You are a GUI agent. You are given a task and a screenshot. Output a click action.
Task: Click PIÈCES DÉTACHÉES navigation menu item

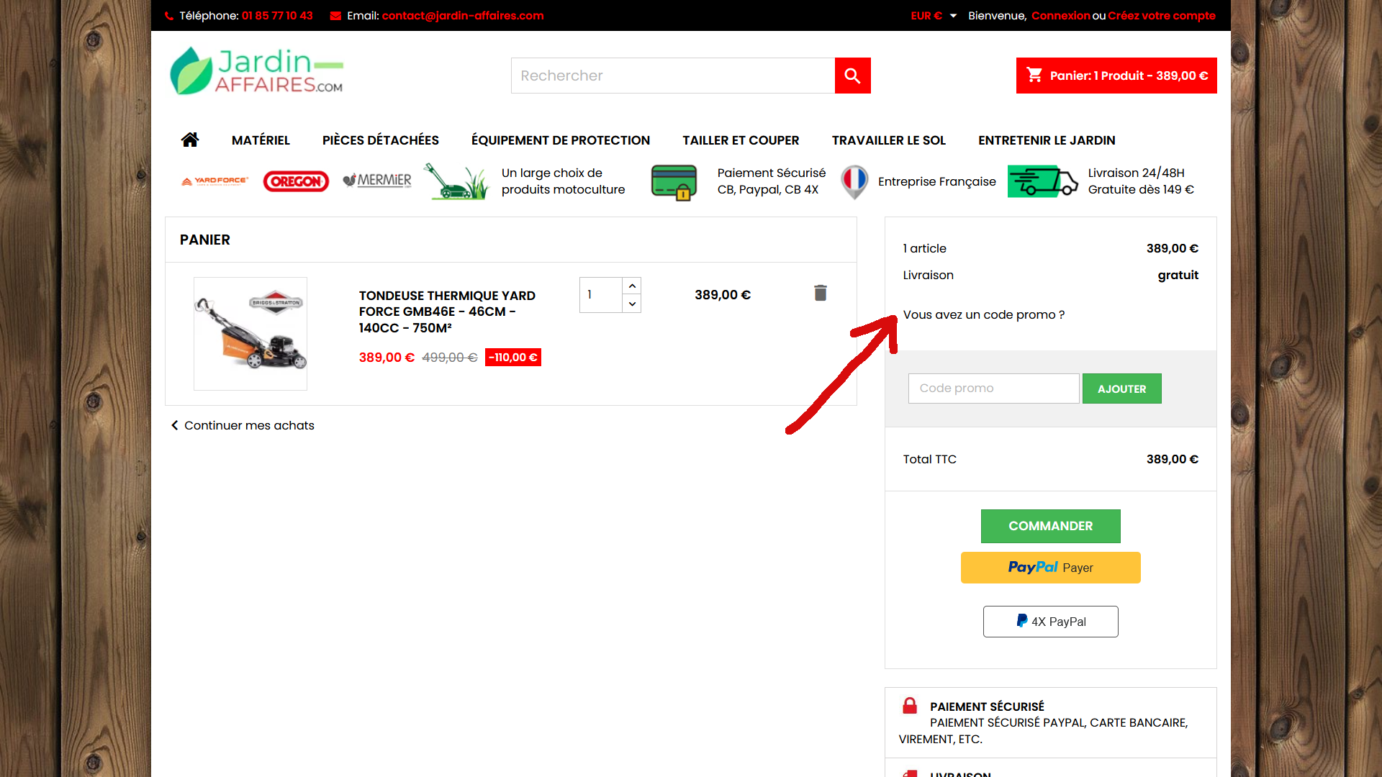click(379, 140)
